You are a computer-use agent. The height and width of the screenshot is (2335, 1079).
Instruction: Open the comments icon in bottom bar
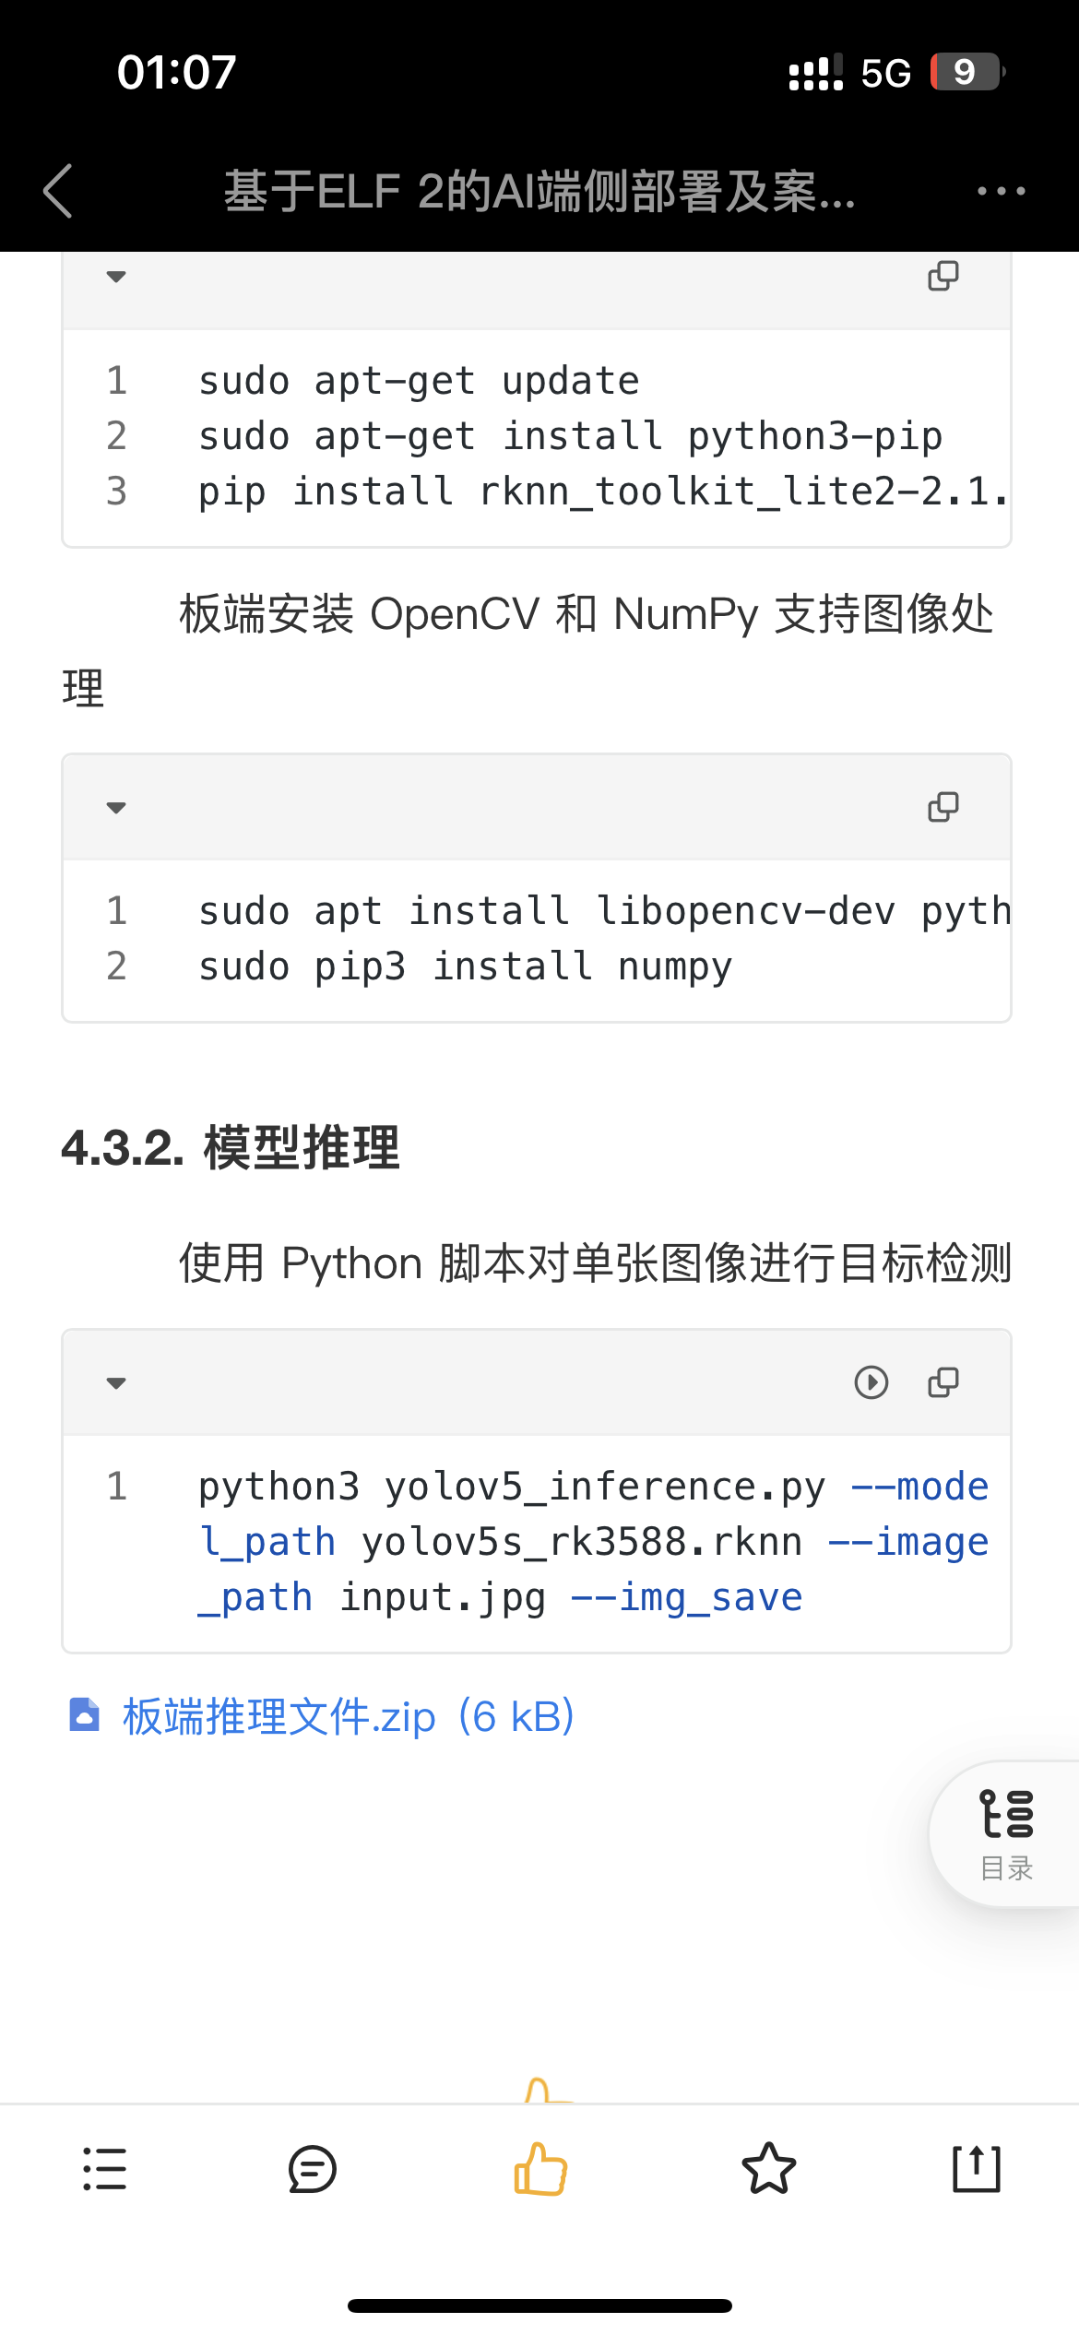click(x=313, y=2168)
